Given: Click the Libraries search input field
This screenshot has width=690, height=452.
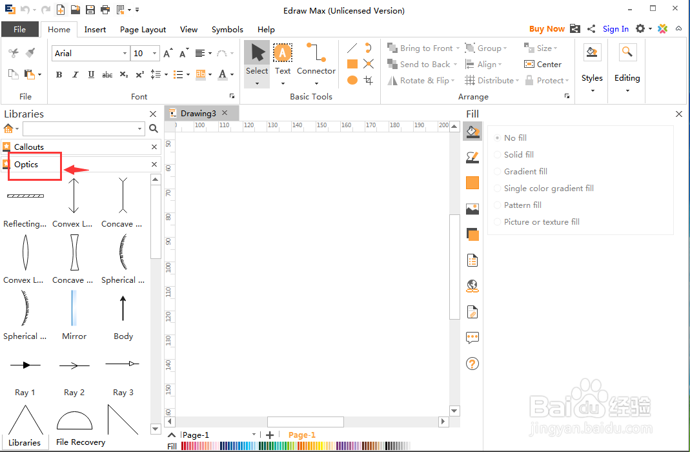Looking at the screenshot, I should pyautogui.click(x=84, y=128).
